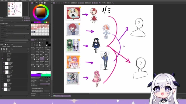The width and height of the screenshot is (186, 104).
Task: Choose the Smudge brush
Action: (x=33, y=59)
